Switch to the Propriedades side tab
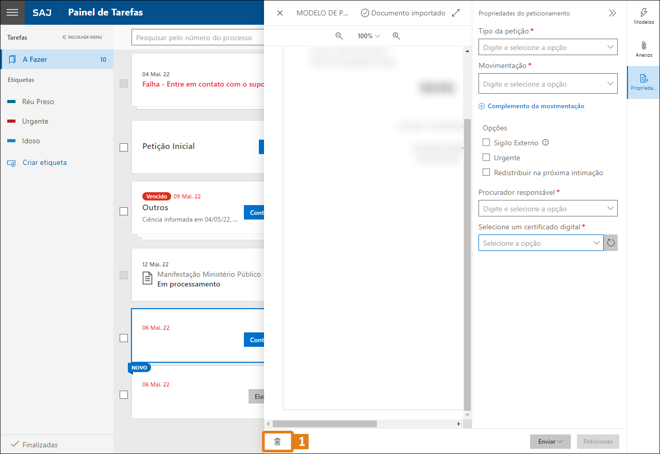Screen dimensions: 660x454 pos(643,82)
